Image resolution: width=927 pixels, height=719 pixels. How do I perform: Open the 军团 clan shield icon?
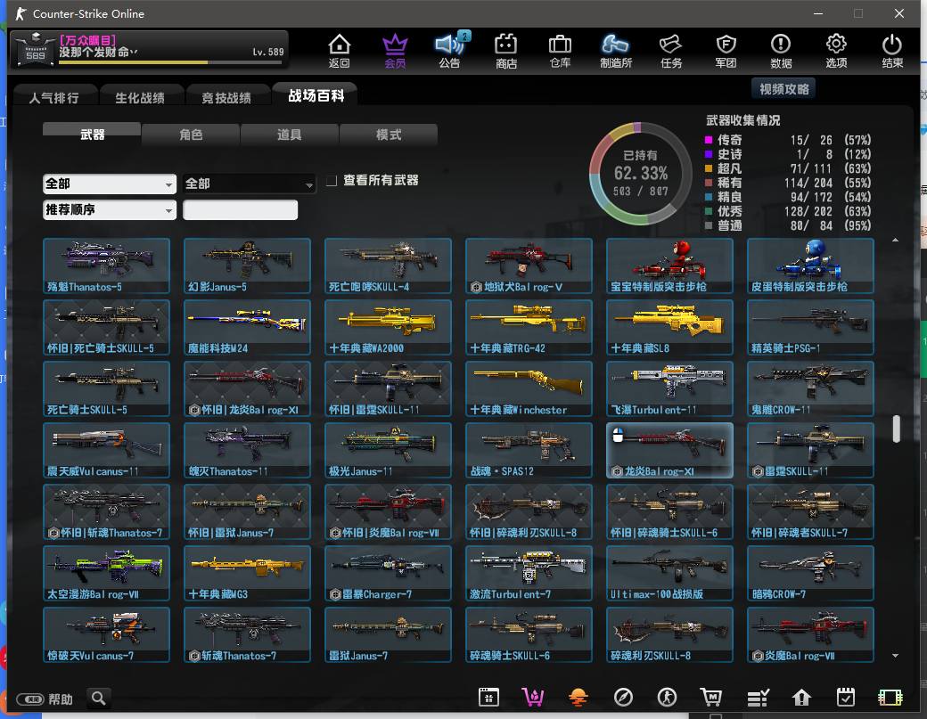click(726, 50)
